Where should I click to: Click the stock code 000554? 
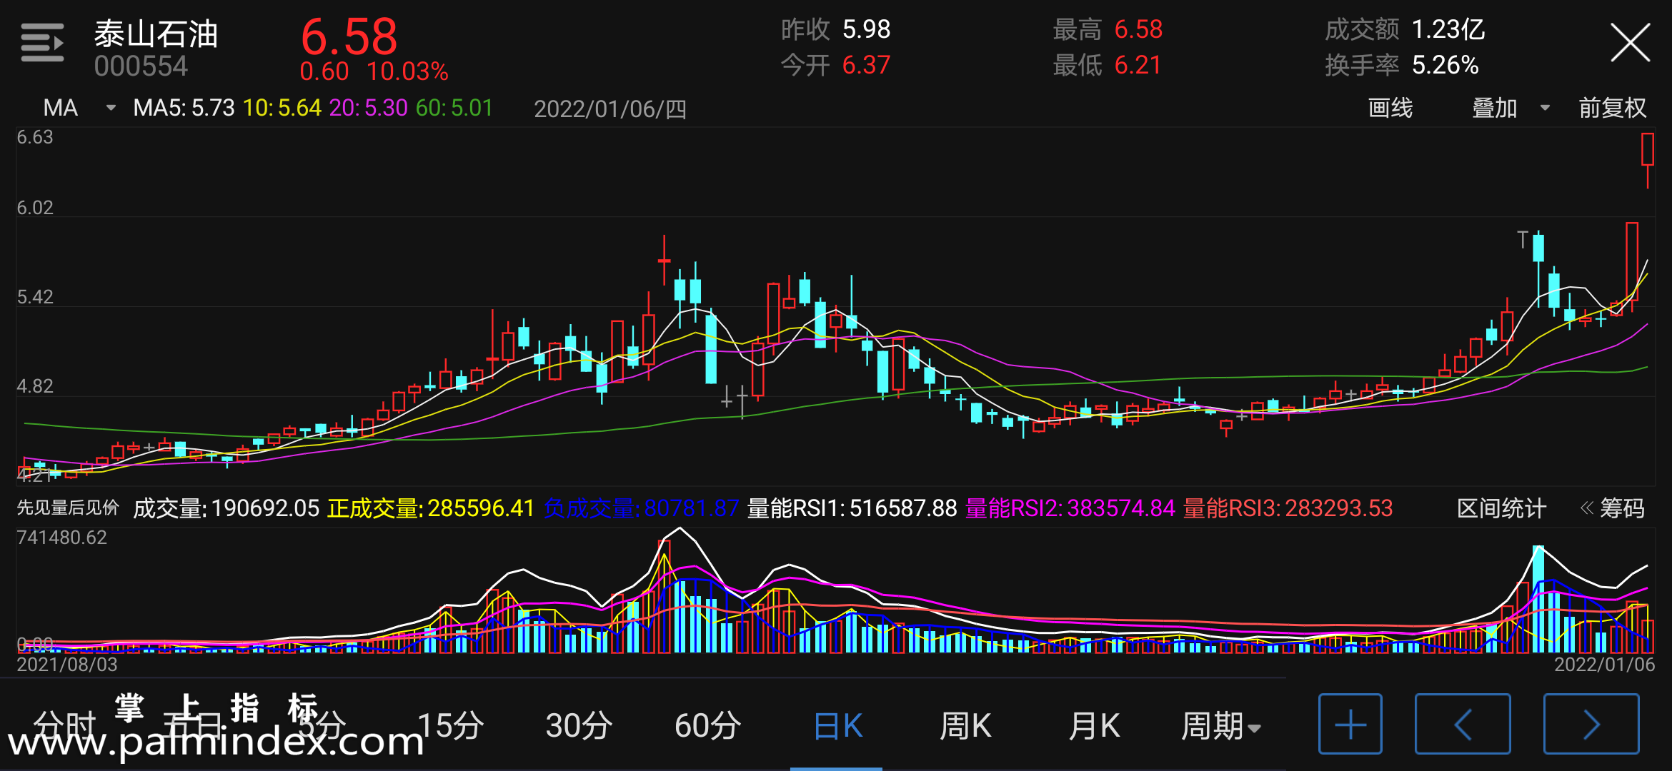pos(141,66)
